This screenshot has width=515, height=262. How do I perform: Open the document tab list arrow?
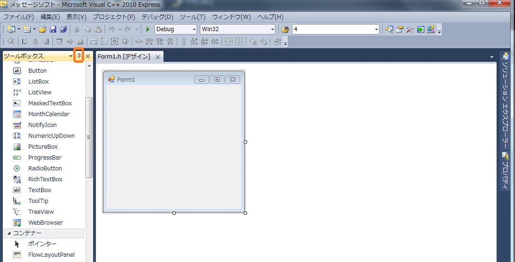[492, 57]
